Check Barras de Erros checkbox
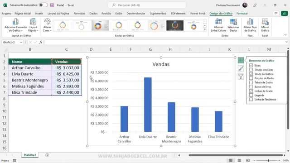The width and height of the screenshot is (290, 163). [251, 86]
